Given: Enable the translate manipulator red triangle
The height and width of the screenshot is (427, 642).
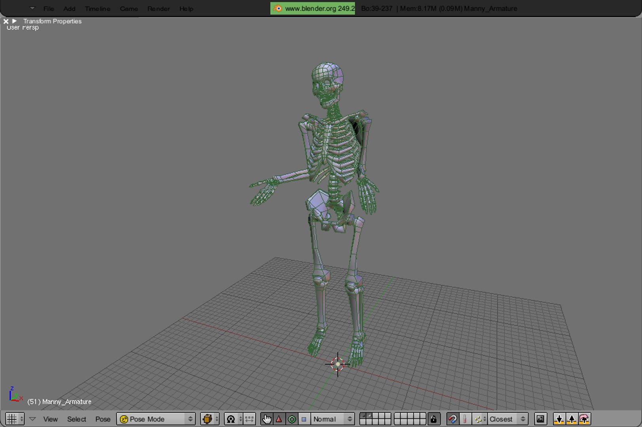Looking at the screenshot, I should 279,419.
